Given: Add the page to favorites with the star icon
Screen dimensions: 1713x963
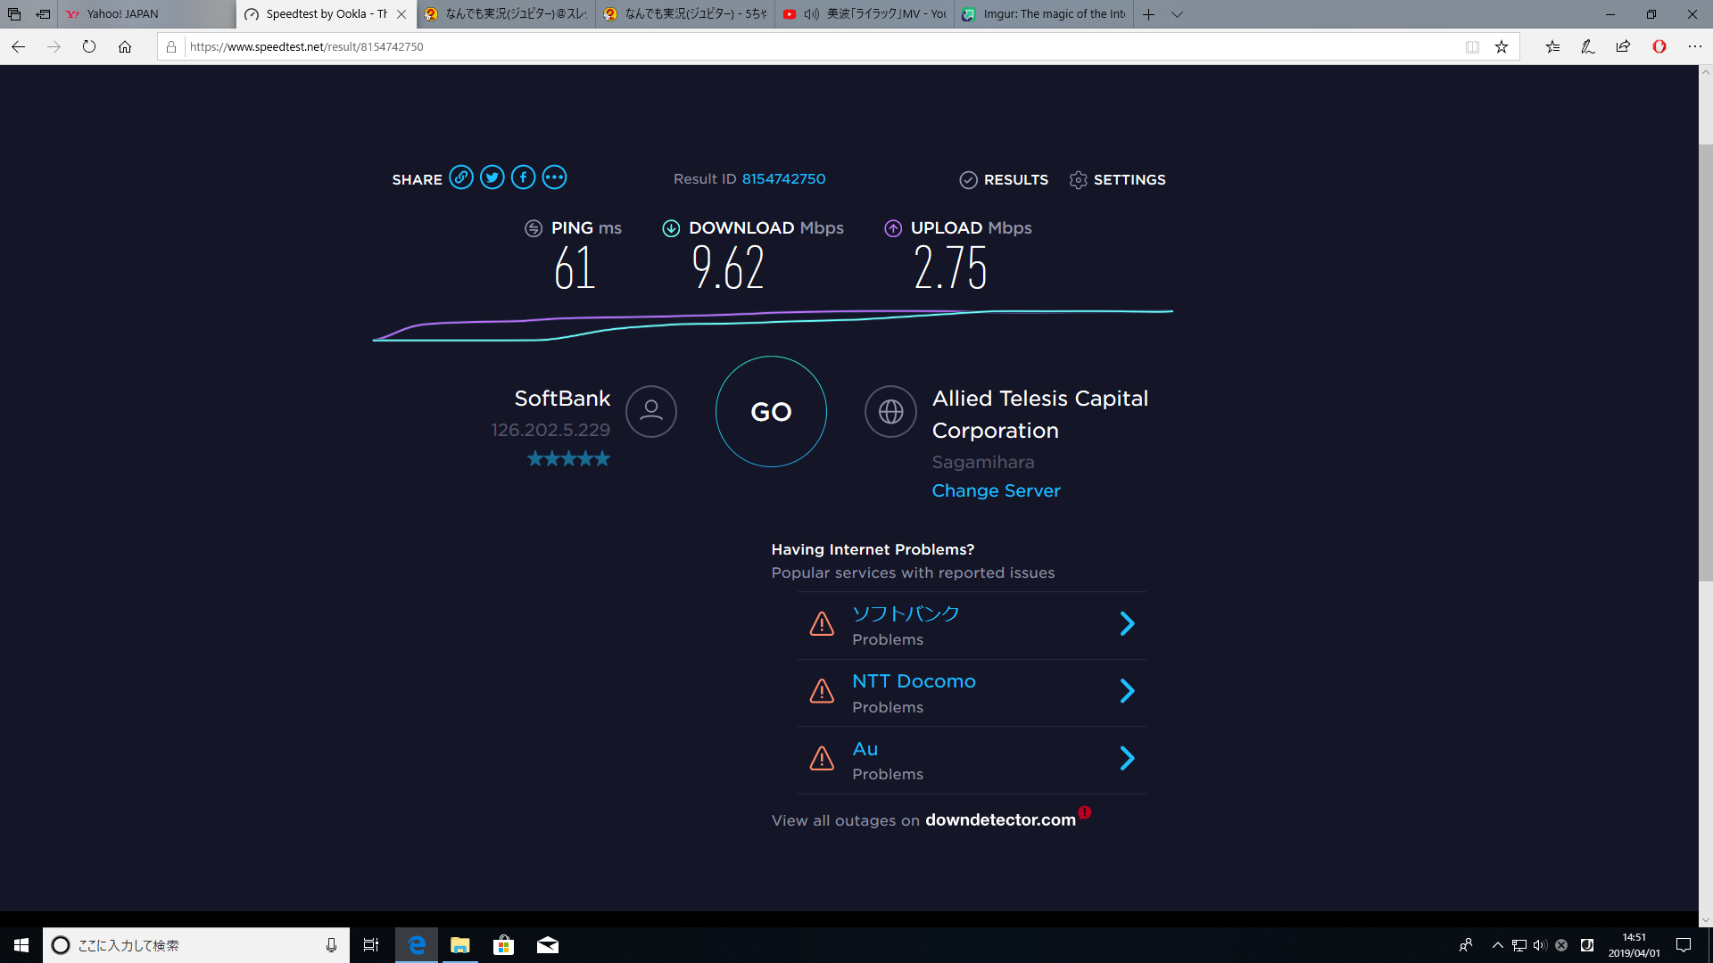Looking at the screenshot, I should [1502, 46].
